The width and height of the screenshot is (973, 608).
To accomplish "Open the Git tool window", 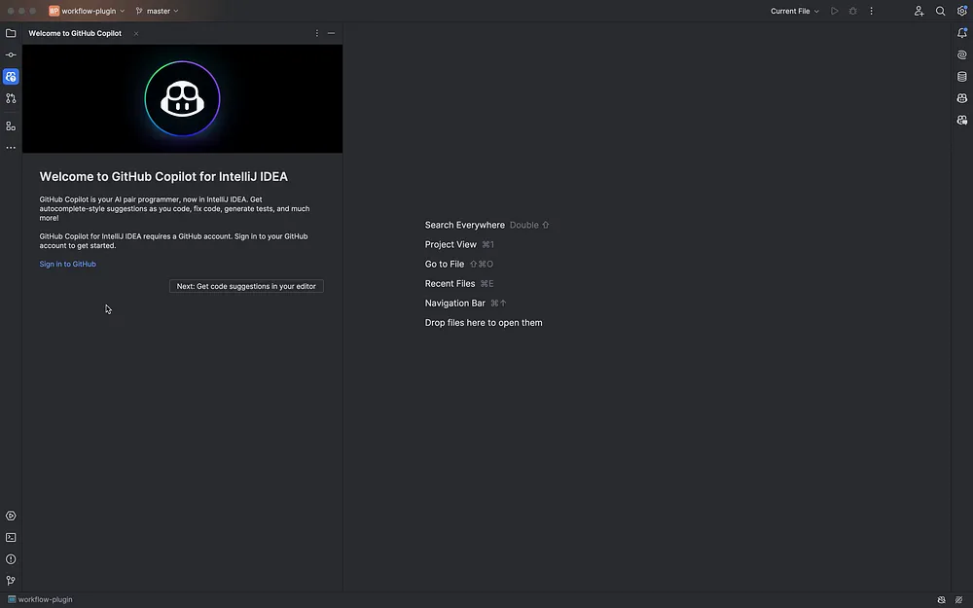I will click(11, 581).
